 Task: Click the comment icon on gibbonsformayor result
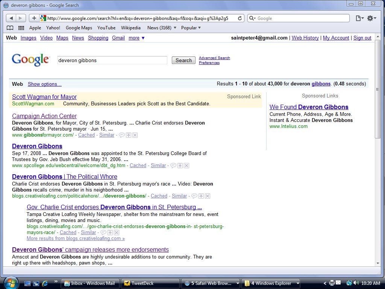[x=121, y=135]
